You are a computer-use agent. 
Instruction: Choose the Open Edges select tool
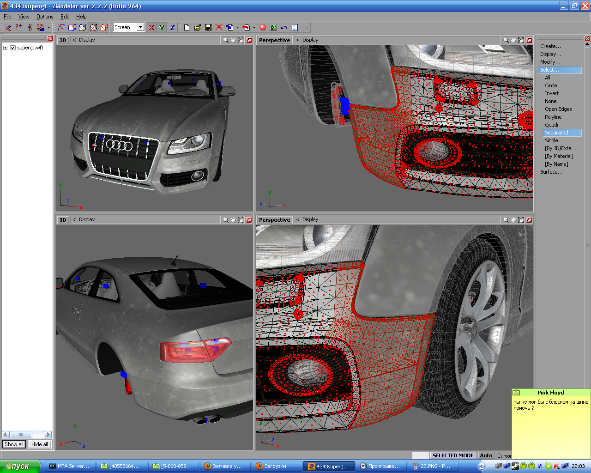[x=558, y=109]
